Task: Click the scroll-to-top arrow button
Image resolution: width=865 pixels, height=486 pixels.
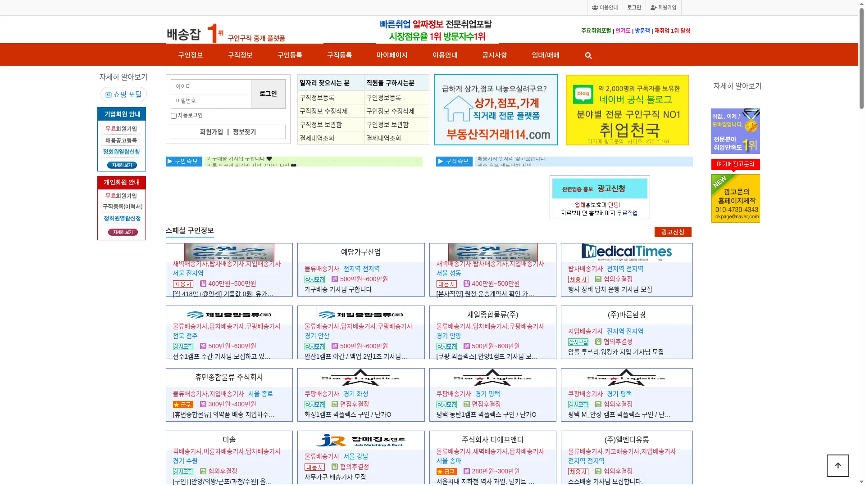Action: click(838, 465)
